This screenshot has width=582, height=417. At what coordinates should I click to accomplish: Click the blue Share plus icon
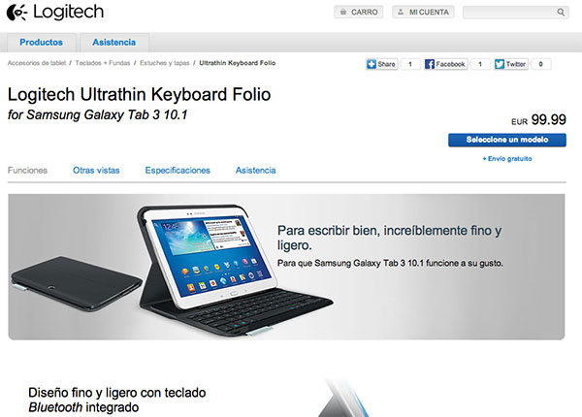point(372,64)
